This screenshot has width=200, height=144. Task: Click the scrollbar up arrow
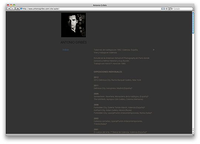click(x=193, y=130)
